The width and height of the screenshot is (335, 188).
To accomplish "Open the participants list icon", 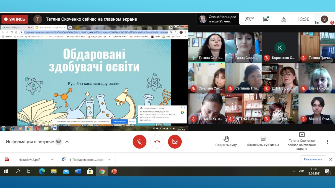I will coord(249,19).
